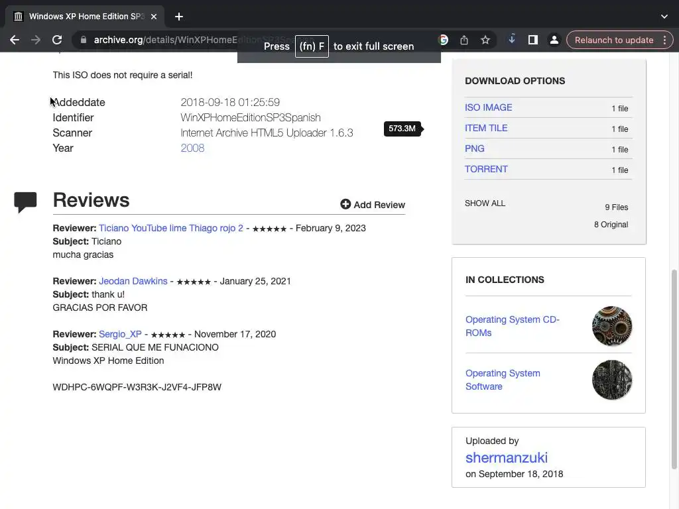
Task: Toggle the side panel icon
Action: click(x=532, y=40)
